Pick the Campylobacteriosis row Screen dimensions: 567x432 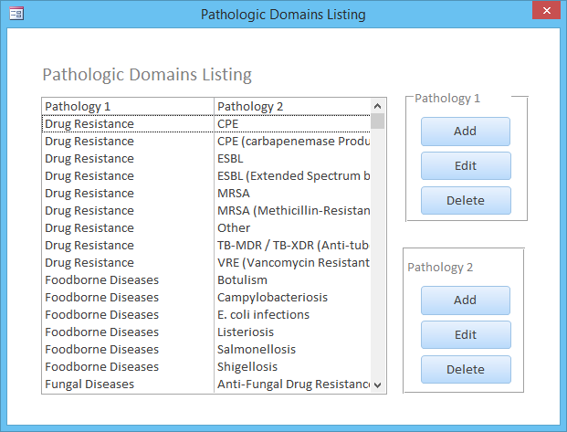pos(206,298)
